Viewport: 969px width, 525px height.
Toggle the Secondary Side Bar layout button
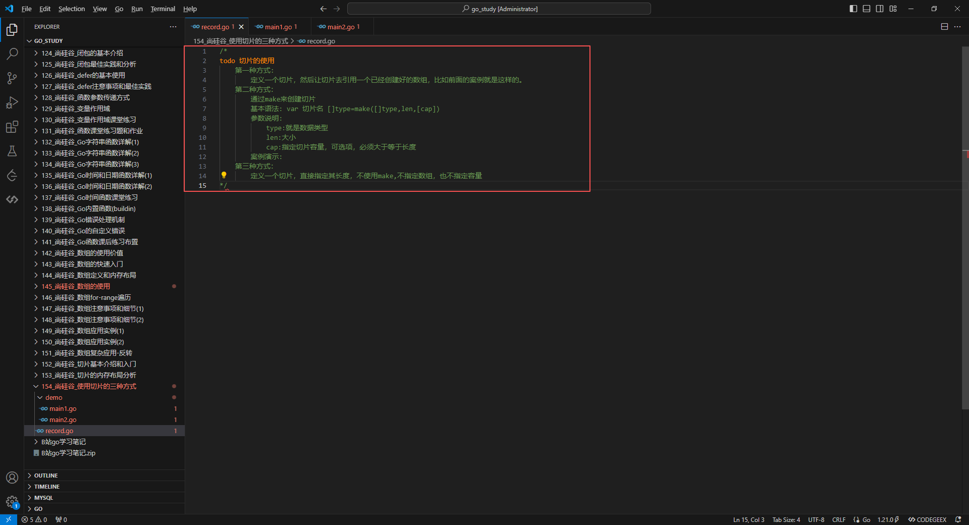tap(880, 9)
